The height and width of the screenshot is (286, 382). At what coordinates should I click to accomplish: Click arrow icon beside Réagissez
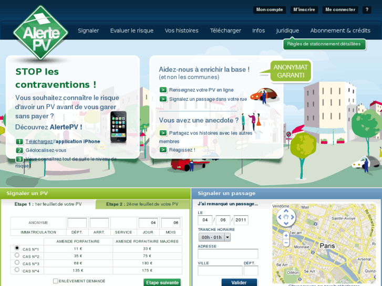163,150
